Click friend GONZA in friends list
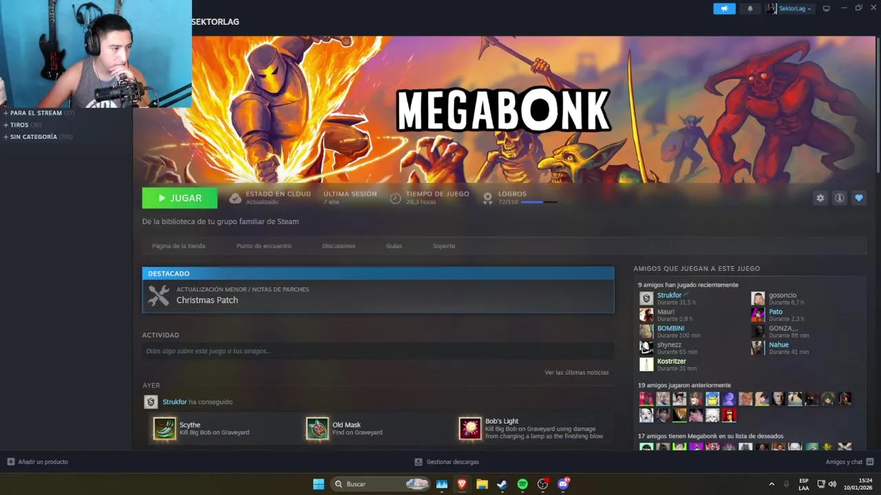Viewport: 881px width, 495px height. (x=783, y=328)
